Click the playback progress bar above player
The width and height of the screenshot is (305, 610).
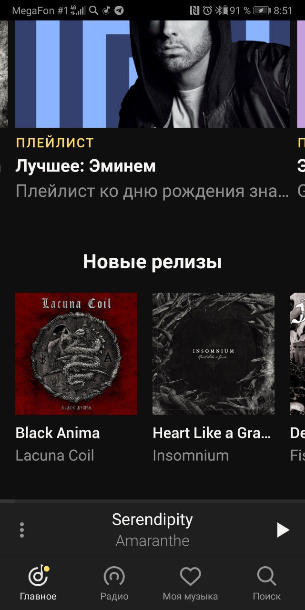[152, 501]
